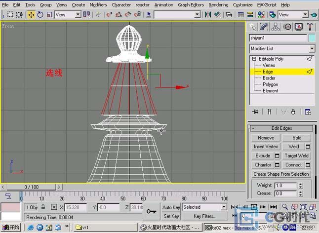Open the MAXScript menu
Image resolution: width=319 pixels, height=233 pixels.
coord(267,4)
